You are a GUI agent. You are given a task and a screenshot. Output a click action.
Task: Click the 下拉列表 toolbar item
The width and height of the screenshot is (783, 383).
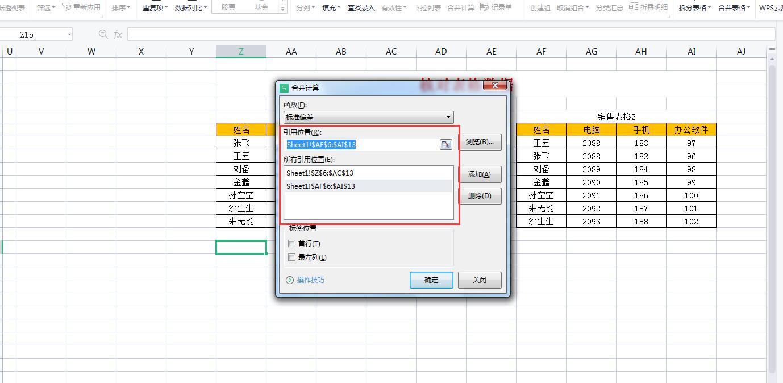point(427,7)
